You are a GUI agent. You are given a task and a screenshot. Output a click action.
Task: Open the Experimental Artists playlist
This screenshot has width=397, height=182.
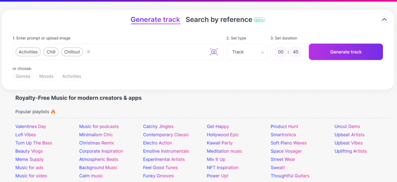coord(164,159)
